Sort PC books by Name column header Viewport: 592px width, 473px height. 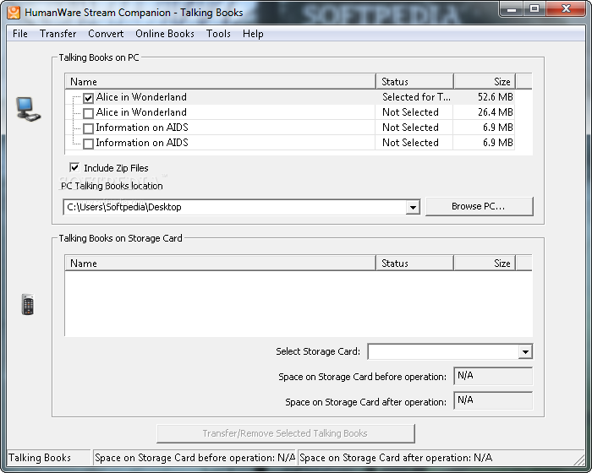[x=221, y=81]
